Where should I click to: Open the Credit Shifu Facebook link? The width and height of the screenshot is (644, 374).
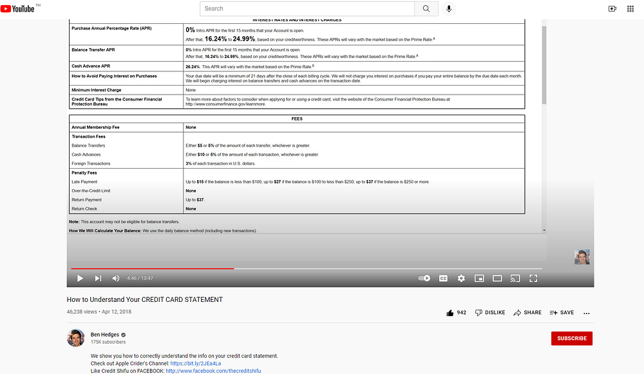pyautogui.click(x=213, y=371)
